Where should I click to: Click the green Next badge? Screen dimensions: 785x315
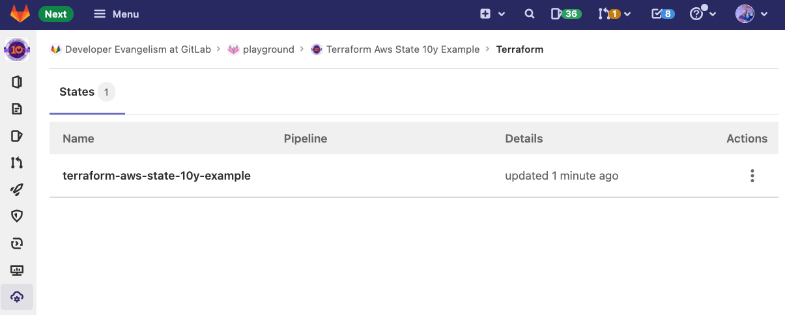pyautogui.click(x=56, y=14)
